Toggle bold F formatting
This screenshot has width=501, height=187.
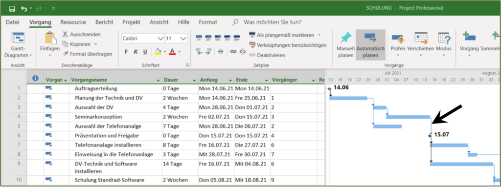pyautogui.click(x=126, y=52)
